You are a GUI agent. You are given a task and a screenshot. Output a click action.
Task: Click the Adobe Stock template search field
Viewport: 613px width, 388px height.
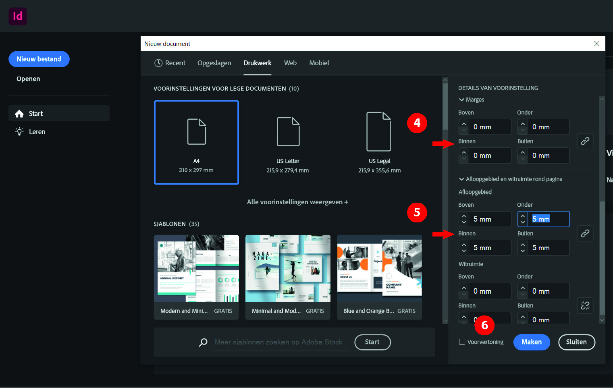point(278,342)
